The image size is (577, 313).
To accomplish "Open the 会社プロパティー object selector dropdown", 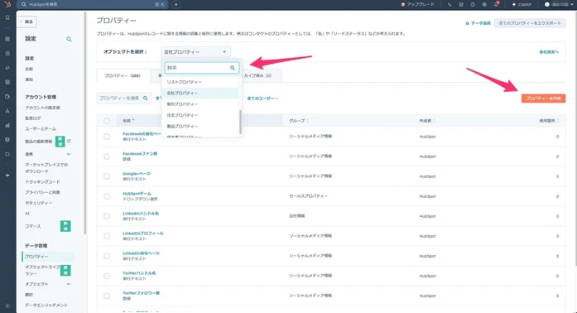I will pos(195,52).
